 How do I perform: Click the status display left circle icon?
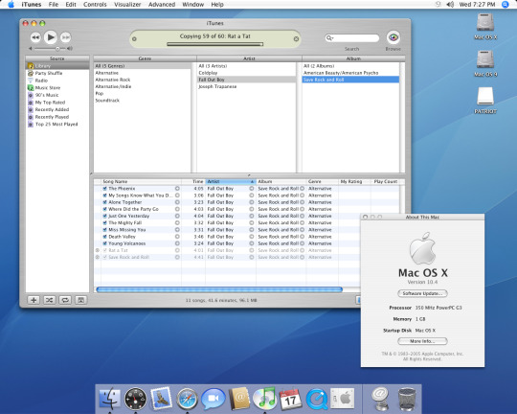(134, 39)
